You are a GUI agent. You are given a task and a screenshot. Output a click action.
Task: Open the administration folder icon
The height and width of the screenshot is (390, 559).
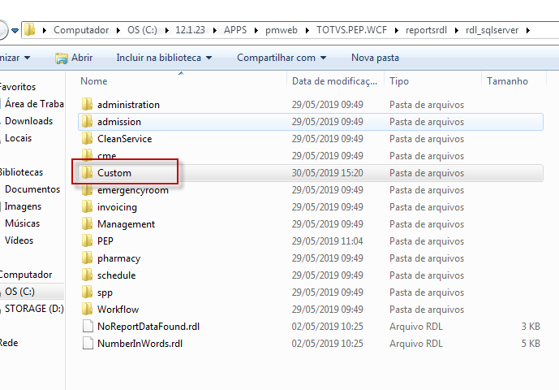pyautogui.click(x=87, y=104)
